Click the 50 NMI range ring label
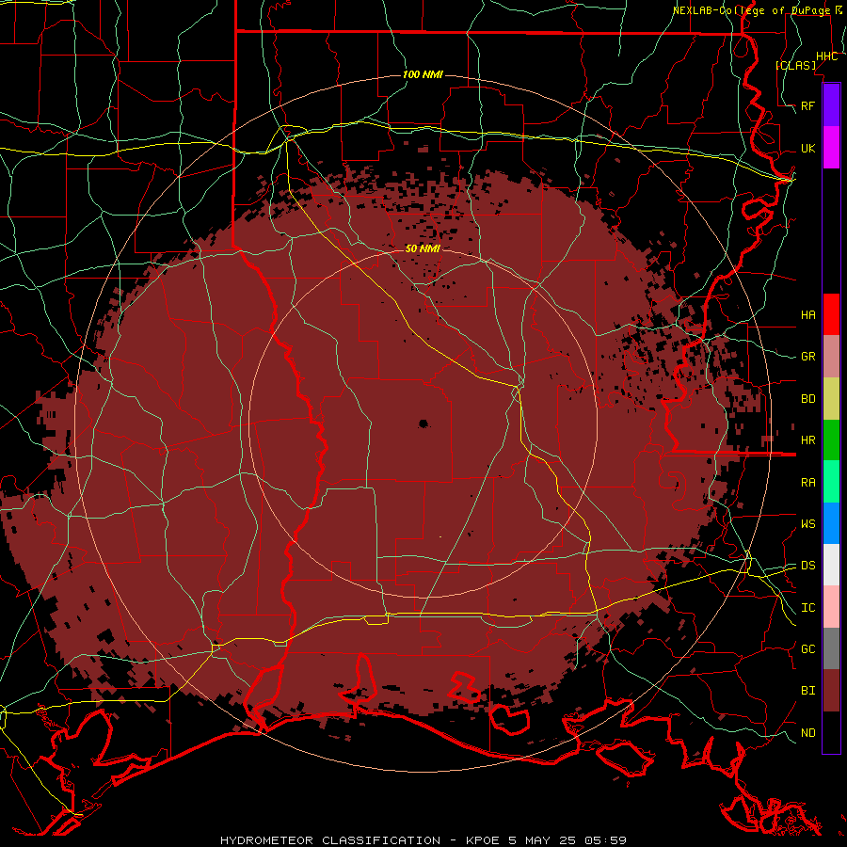Image resolution: width=847 pixels, height=847 pixels. tap(423, 248)
